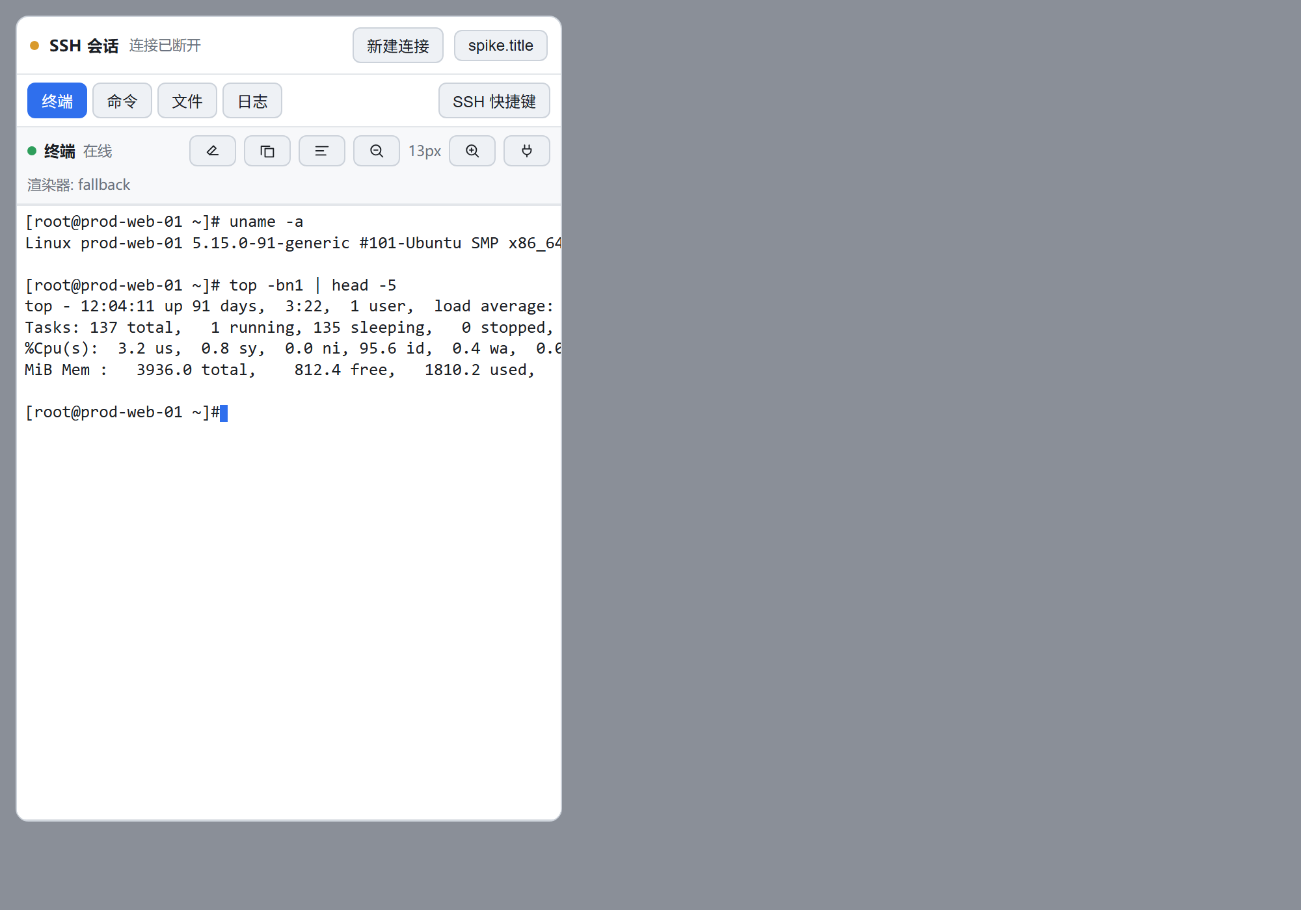1301x910 pixels.
Task: Click the Tasks: 137 total line
Action: pyautogui.click(x=289, y=328)
